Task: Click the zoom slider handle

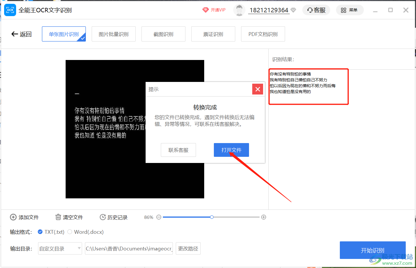Action: (x=212, y=217)
